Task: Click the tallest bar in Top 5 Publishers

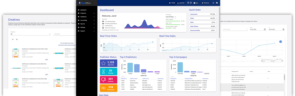Action: pos(130,68)
